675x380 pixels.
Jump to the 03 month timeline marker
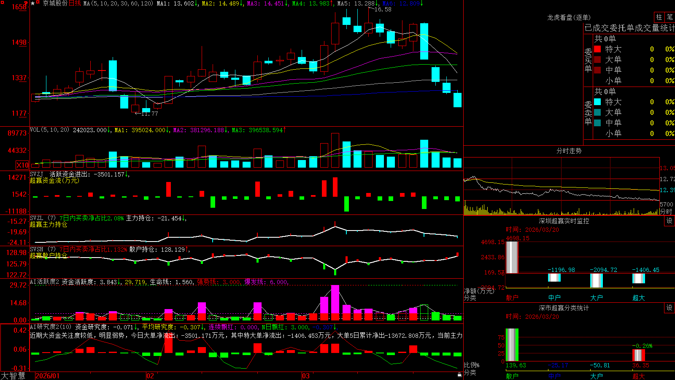tap(306, 376)
